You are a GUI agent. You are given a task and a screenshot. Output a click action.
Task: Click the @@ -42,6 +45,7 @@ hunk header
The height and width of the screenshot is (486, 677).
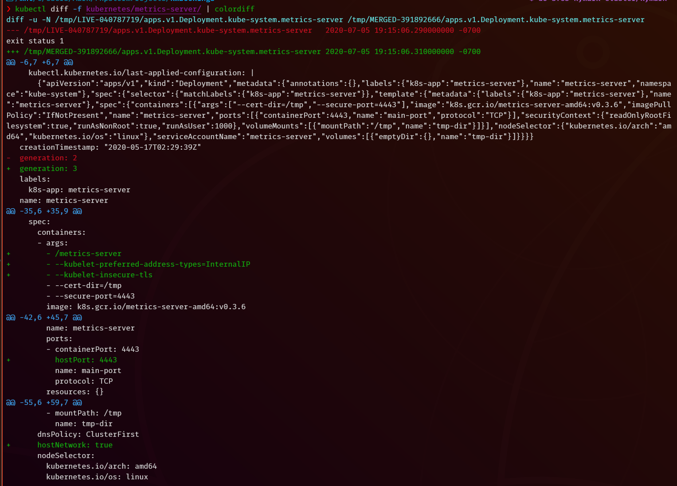pyautogui.click(x=44, y=317)
